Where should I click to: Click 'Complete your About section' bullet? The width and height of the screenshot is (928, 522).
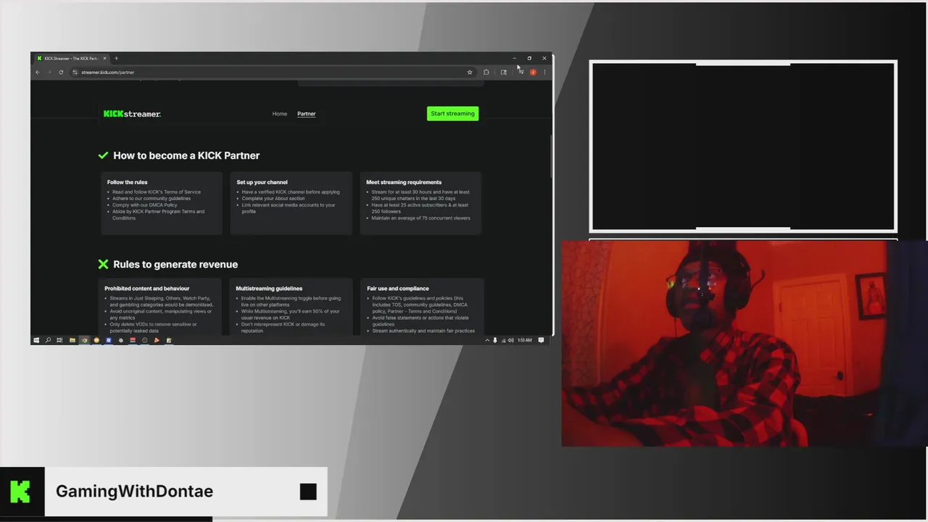click(273, 199)
